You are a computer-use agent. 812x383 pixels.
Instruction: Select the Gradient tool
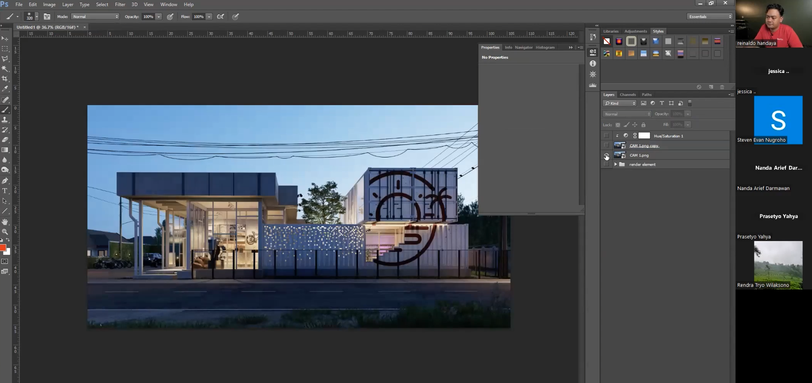click(x=5, y=150)
